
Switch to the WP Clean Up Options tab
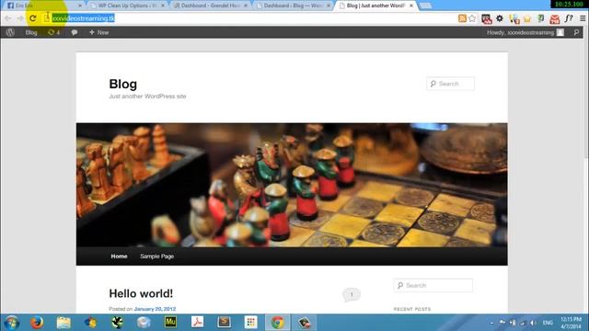(127, 6)
